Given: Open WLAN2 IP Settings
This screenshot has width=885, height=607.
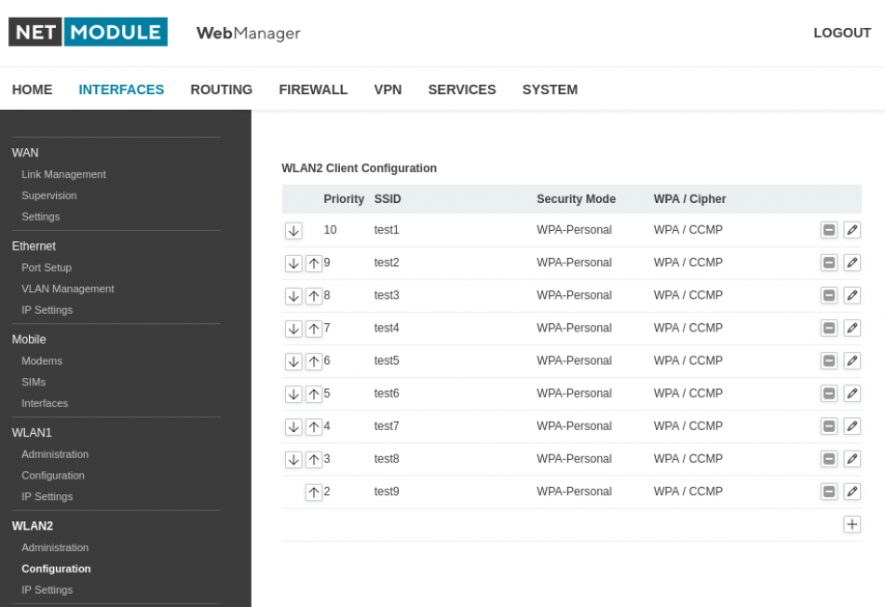Looking at the screenshot, I should pyautogui.click(x=48, y=590).
